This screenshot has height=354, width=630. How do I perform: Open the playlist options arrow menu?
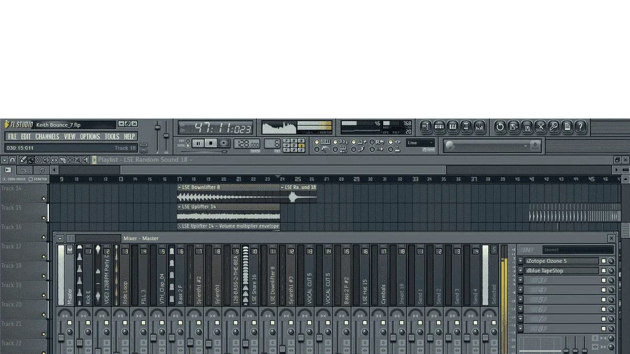[5, 160]
